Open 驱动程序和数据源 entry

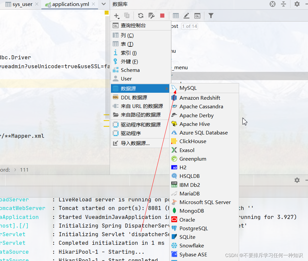click(140, 125)
